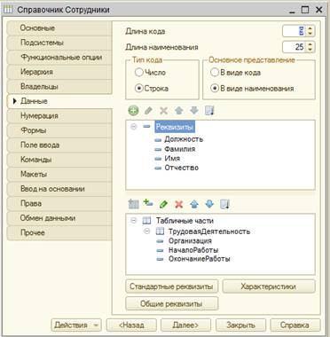Move tabular item up with blue arrow

194,204
